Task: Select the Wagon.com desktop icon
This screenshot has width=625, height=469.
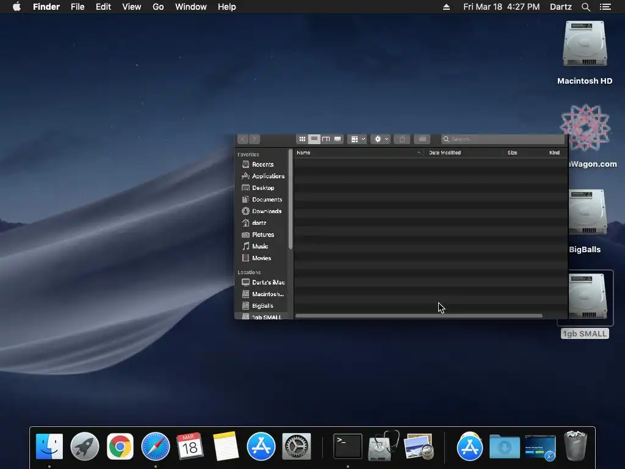Action: [585, 128]
